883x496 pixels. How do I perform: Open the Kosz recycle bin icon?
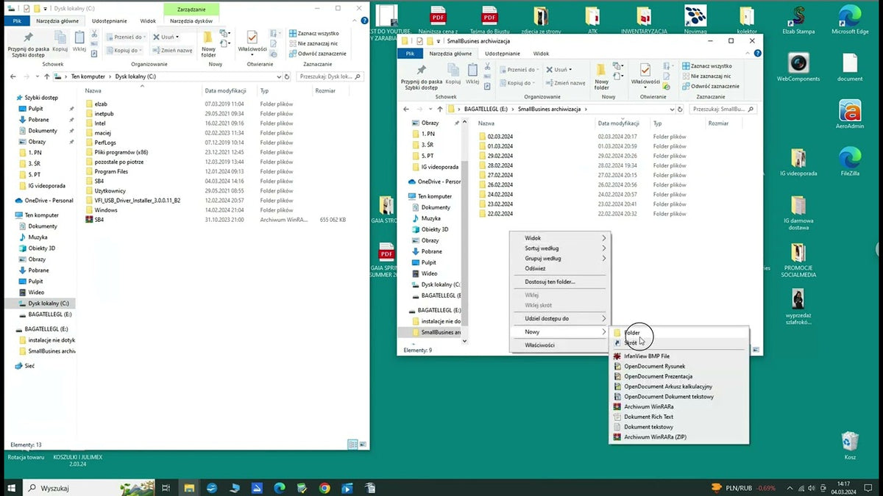850,445
